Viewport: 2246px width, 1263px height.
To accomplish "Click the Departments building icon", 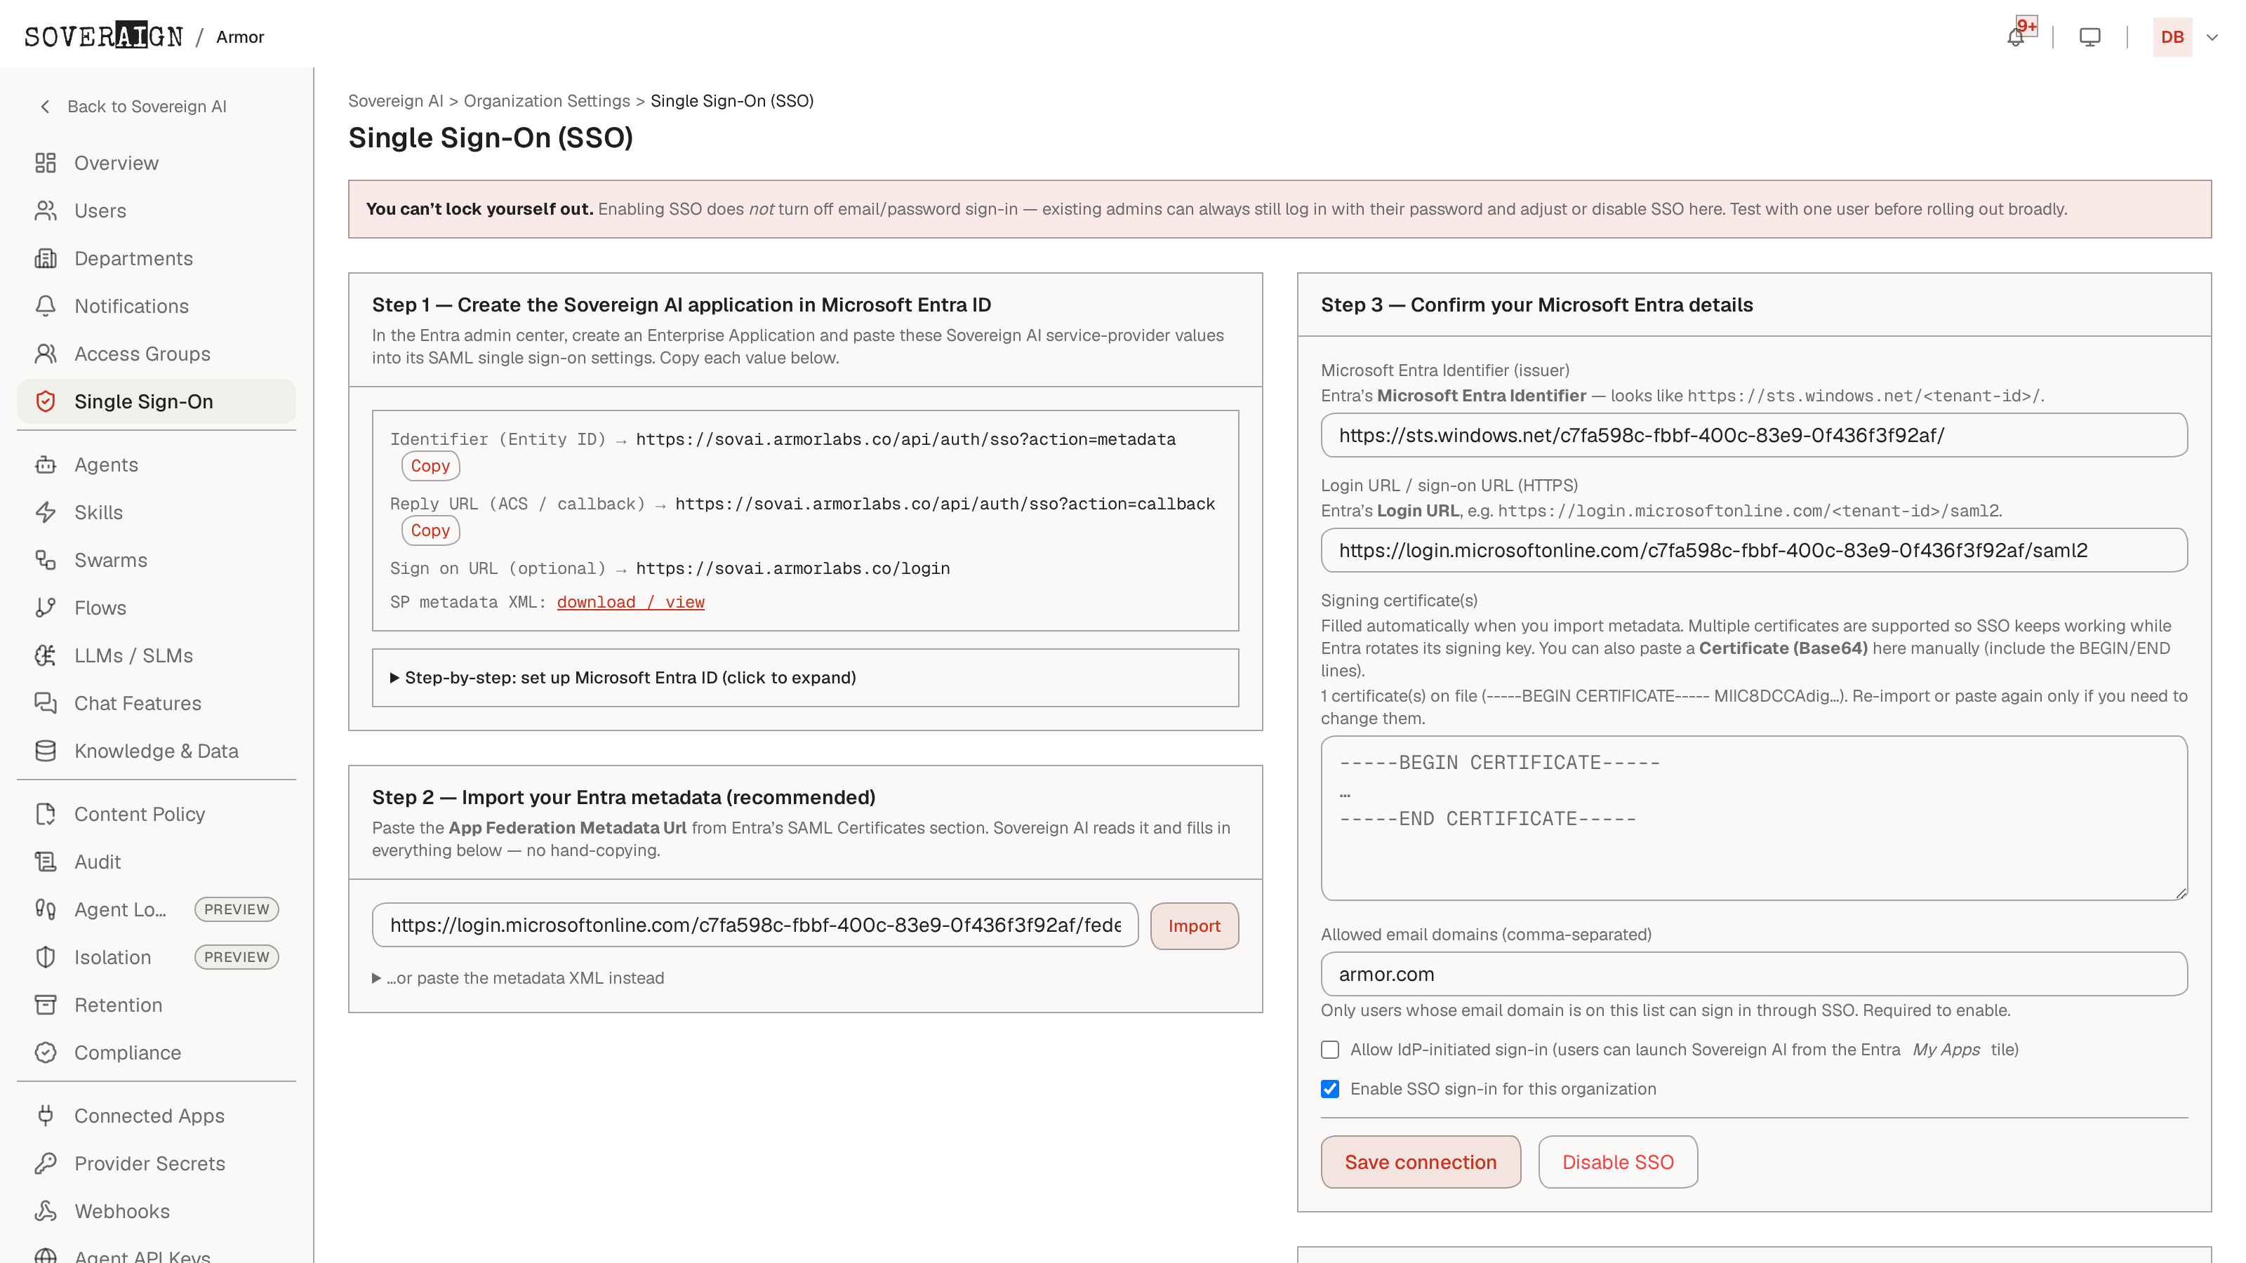I will (46, 258).
